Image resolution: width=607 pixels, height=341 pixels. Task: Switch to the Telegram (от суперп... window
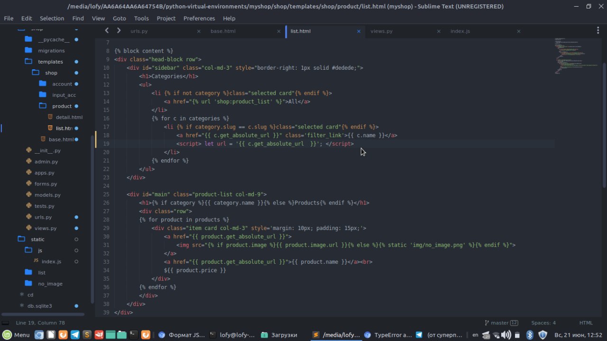pos(439,335)
